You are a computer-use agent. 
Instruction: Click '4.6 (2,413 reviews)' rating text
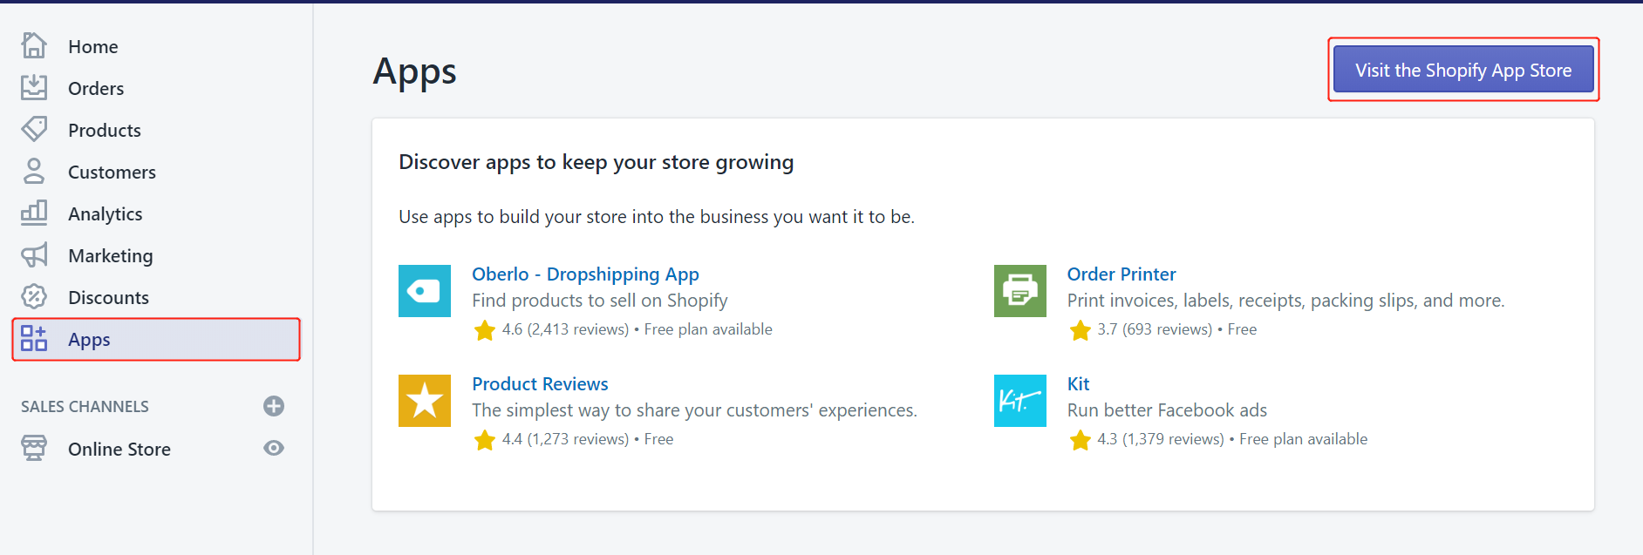point(565,329)
